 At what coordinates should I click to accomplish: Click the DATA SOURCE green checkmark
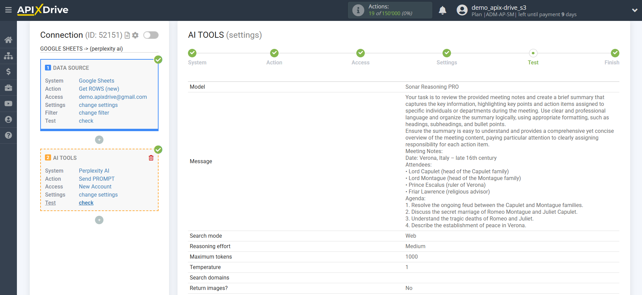[x=158, y=60]
